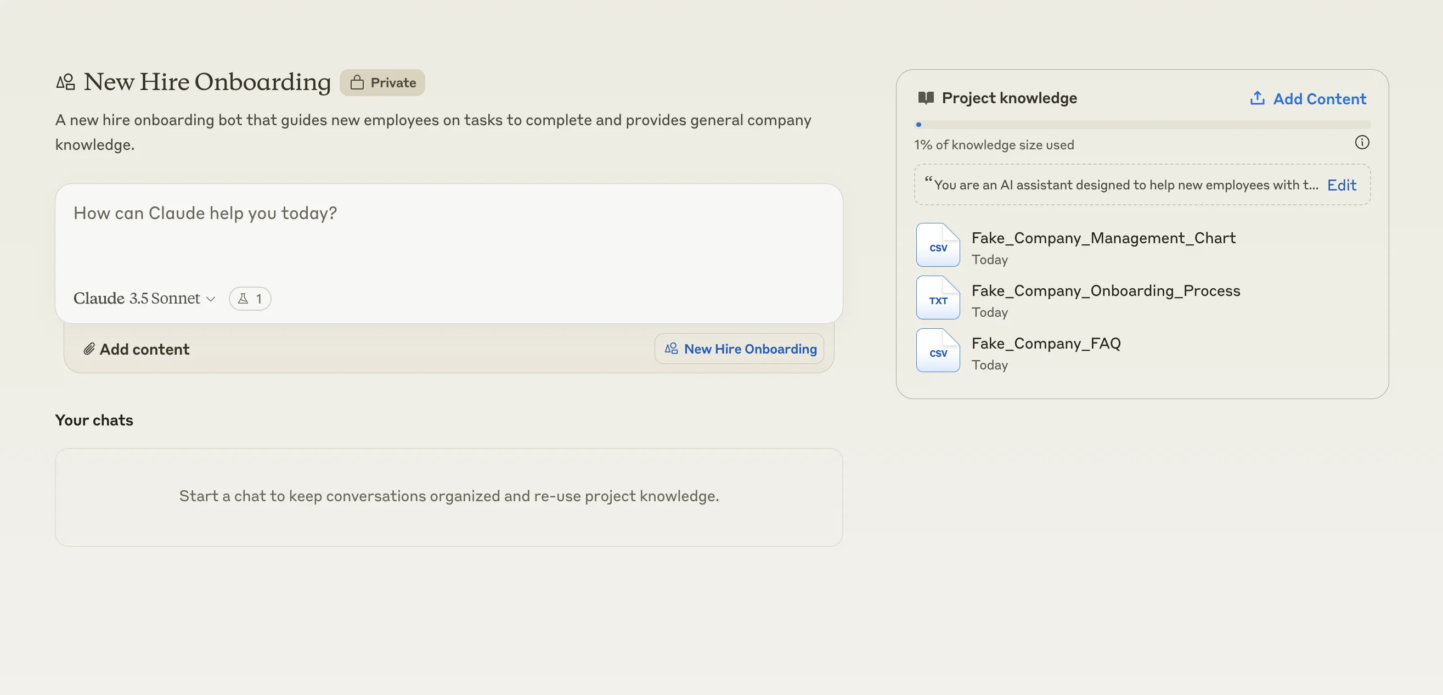Viewport: 1443px width, 695px height.
Task: Click the project shapes icon beside title
Action: 65,82
